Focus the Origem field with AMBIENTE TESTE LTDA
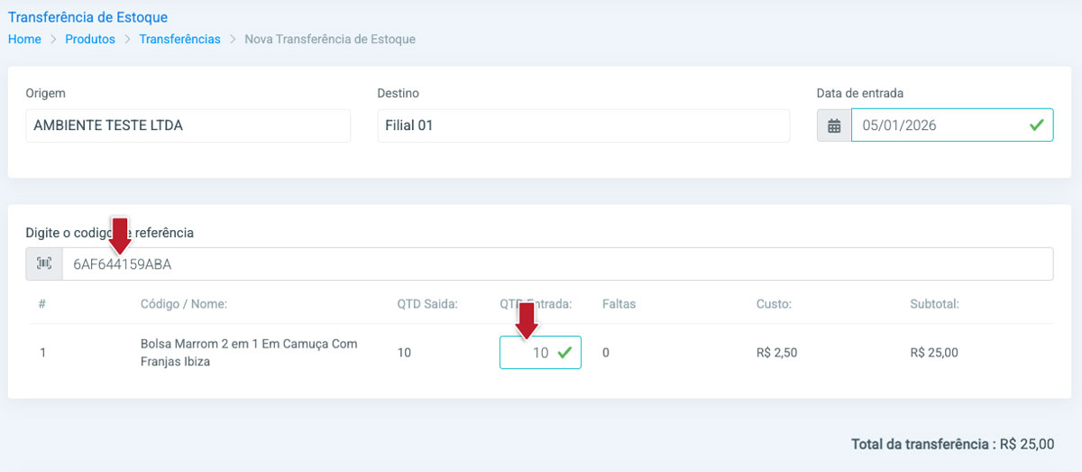 (188, 125)
